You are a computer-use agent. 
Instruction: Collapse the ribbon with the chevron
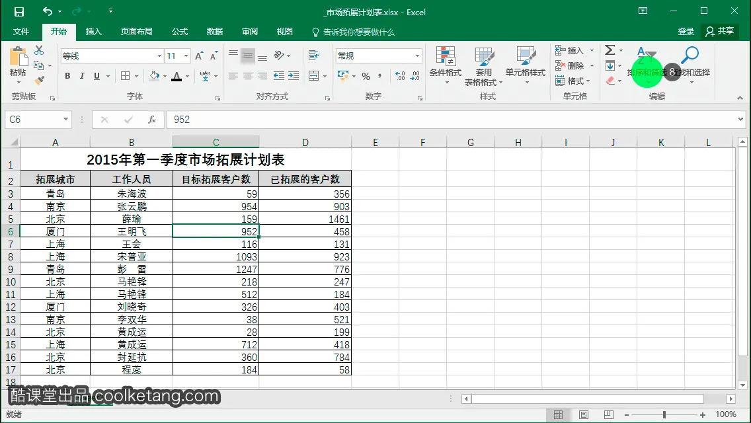tap(740, 98)
